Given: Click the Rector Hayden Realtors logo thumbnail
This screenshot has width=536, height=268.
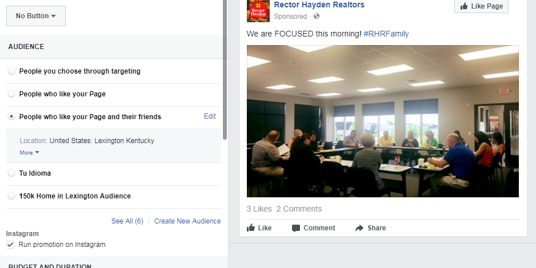Looking at the screenshot, I should click(258, 11).
